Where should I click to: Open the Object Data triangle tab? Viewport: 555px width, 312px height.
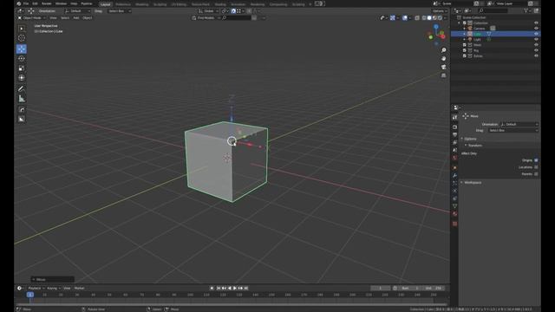tap(454, 206)
